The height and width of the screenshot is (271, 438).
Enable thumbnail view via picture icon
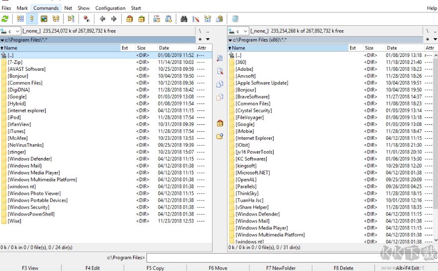[44, 19]
